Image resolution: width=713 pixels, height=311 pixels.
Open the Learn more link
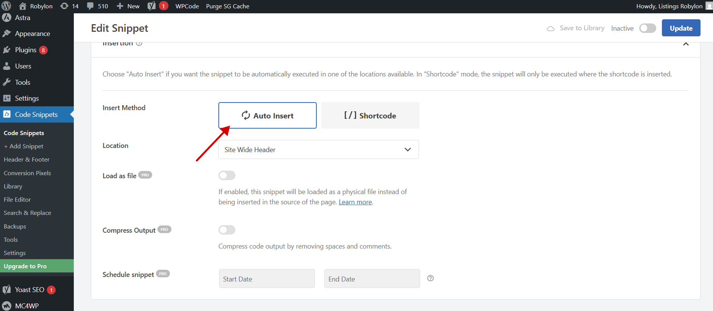tap(355, 202)
